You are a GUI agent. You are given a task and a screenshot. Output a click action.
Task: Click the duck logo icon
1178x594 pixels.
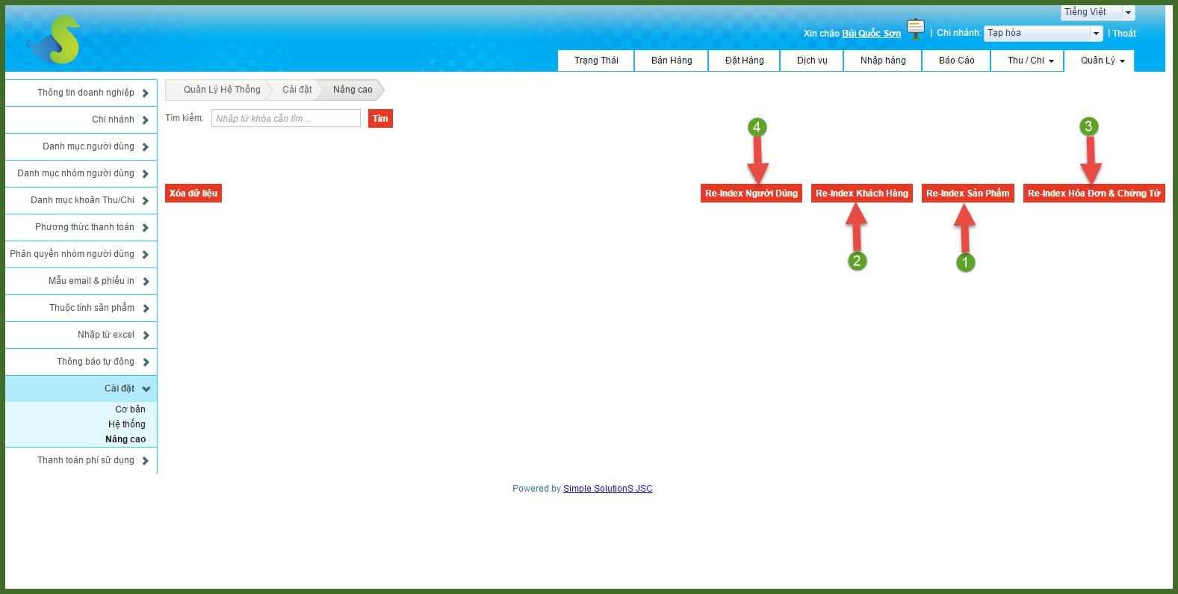[57, 40]
